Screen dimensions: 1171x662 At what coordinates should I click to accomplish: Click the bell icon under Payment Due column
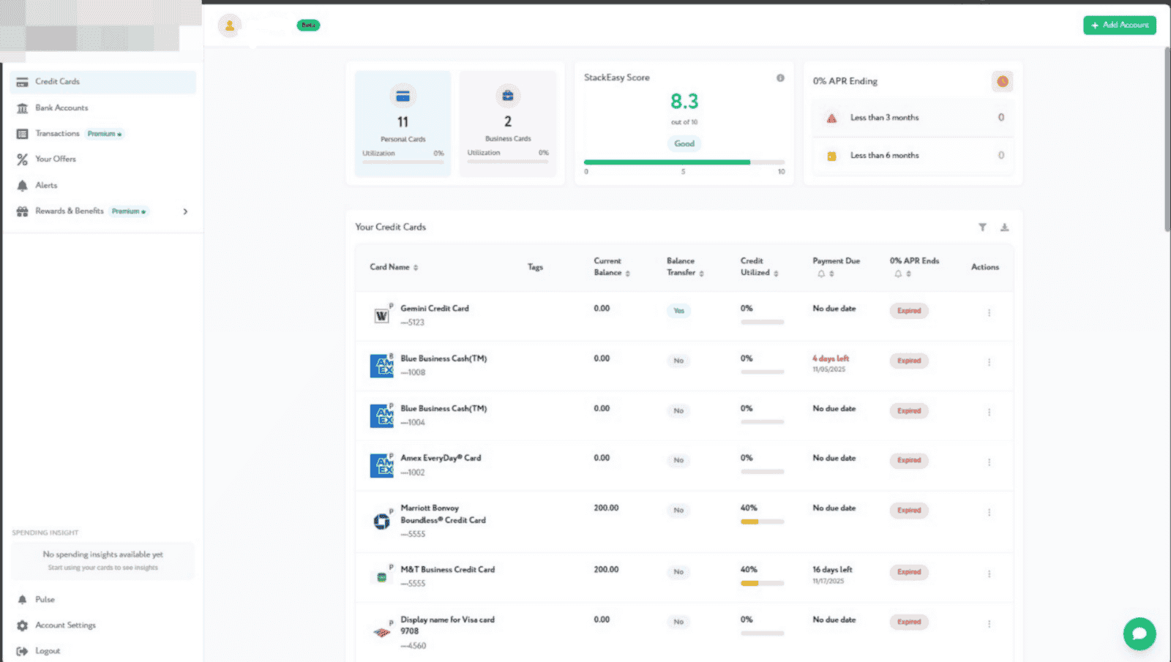click(x=823, y=273)
